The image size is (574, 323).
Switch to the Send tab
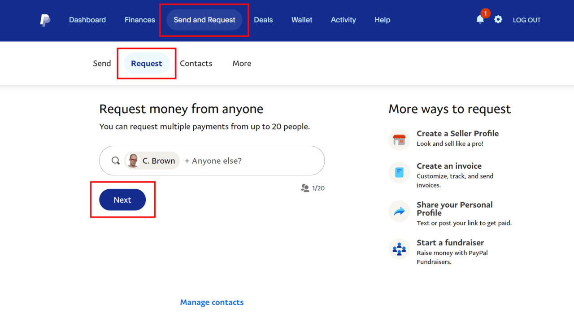pos(102,63)
